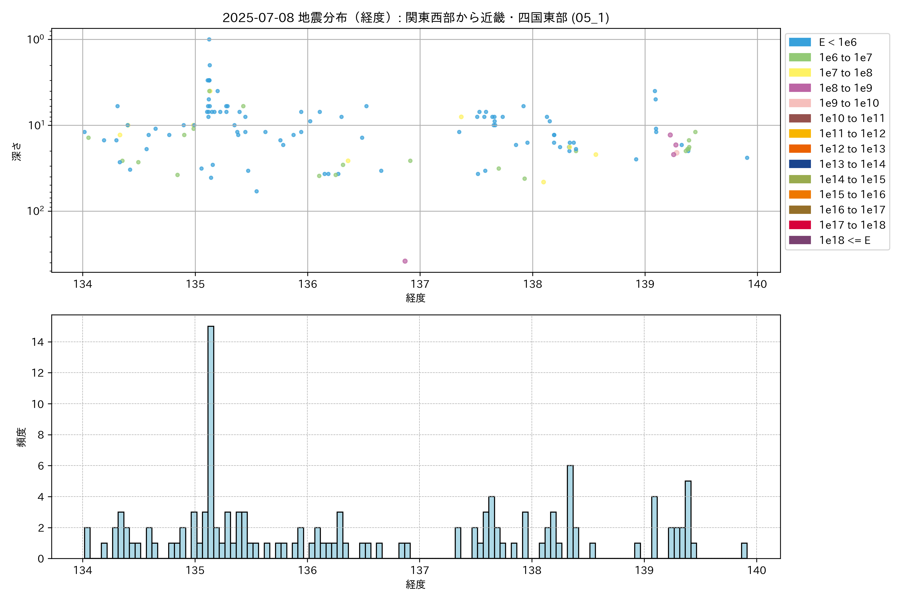Click the '頻度' y-axis label of histogram

[22, 437]
